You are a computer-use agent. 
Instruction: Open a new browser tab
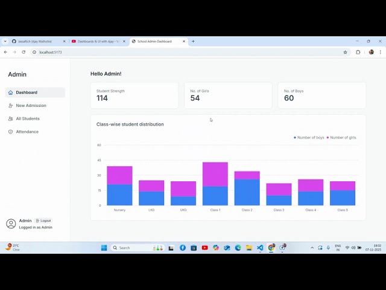[193, 42]
